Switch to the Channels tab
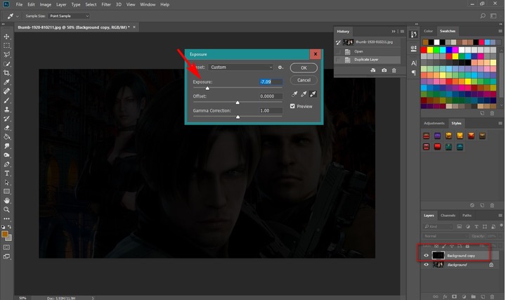This screenshot has height=300, width=506. pyautogui.click(x=448, y=215)
